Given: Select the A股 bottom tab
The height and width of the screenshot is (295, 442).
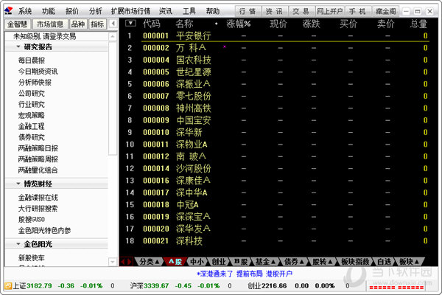Looking at the screenshot, I should [x=175, y=262].
